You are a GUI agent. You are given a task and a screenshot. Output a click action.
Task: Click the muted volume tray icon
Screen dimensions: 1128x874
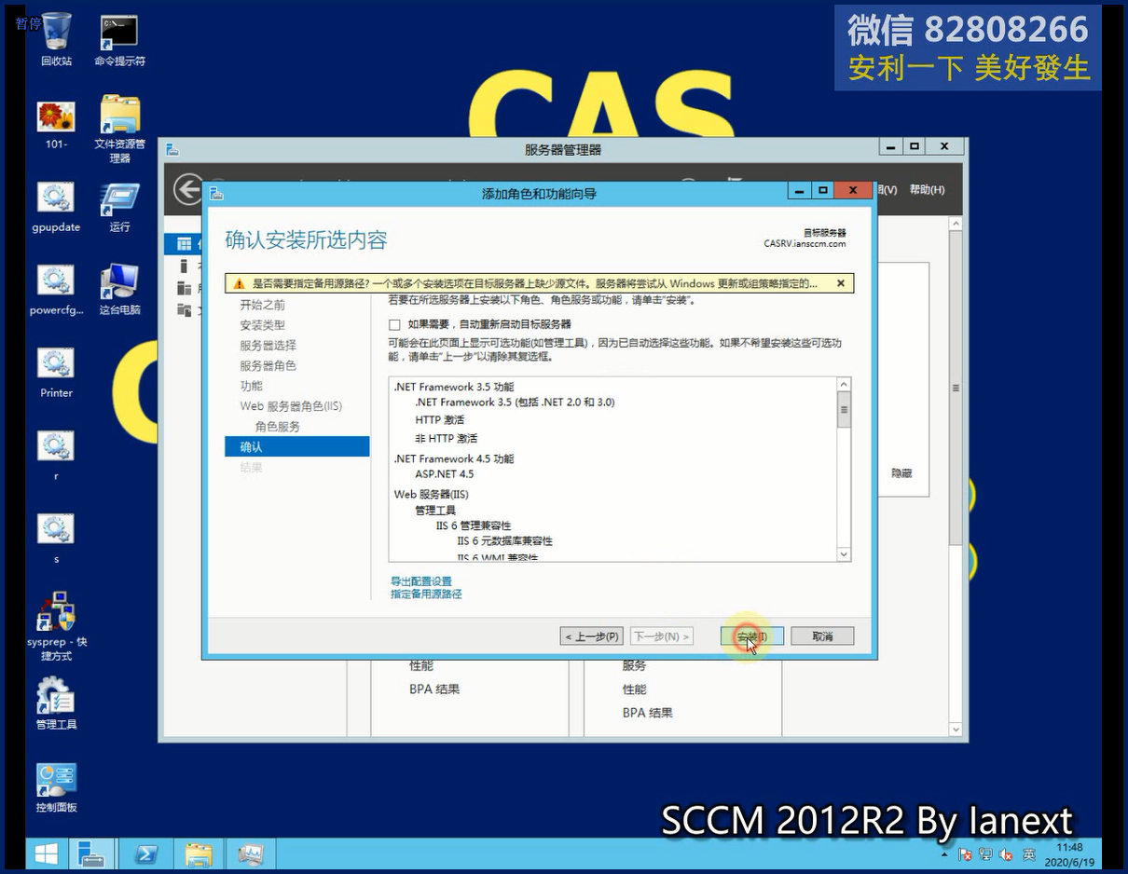pos(1007,854)
